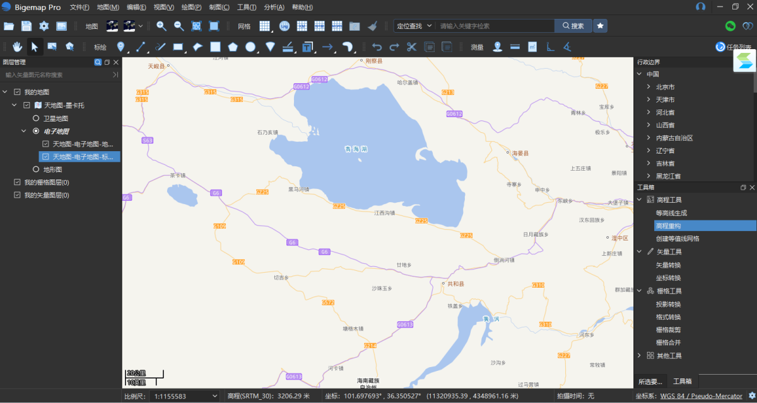Screen dimensions: 757x403
Task: Switch to the 所选要... tab
Action: point(650,382)
